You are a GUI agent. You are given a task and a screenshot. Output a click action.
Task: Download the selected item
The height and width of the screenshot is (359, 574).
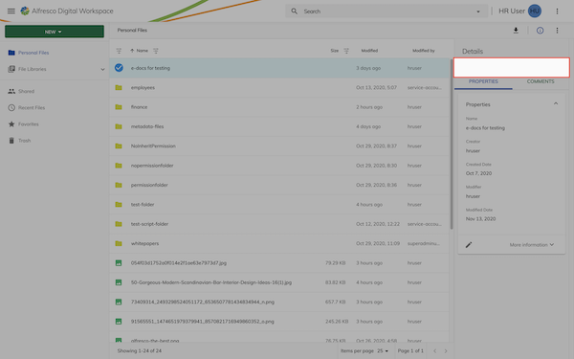516,31
